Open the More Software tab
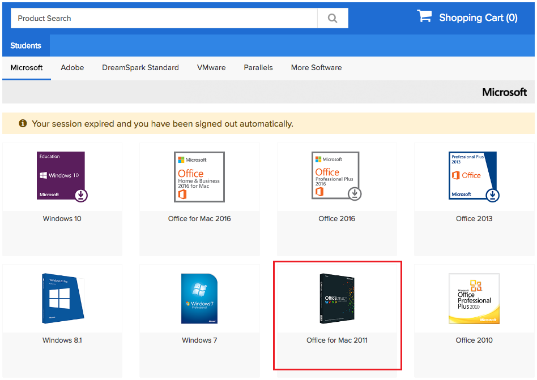This screenshot has width=537, height=380. 317,68
